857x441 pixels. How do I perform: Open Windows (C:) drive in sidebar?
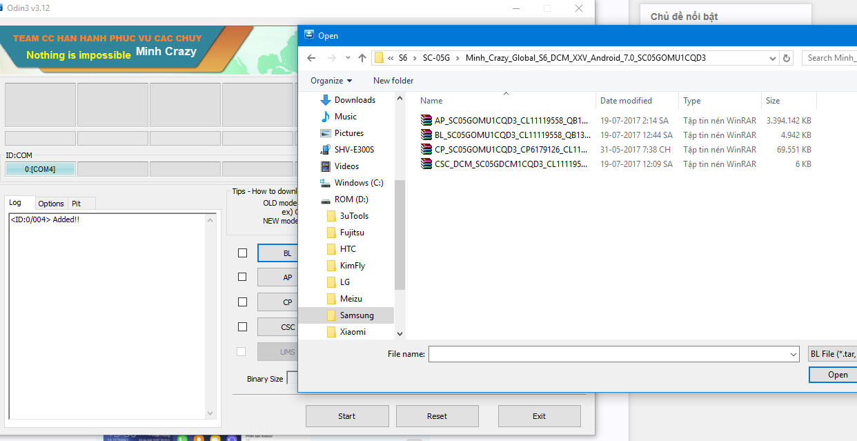358,183
